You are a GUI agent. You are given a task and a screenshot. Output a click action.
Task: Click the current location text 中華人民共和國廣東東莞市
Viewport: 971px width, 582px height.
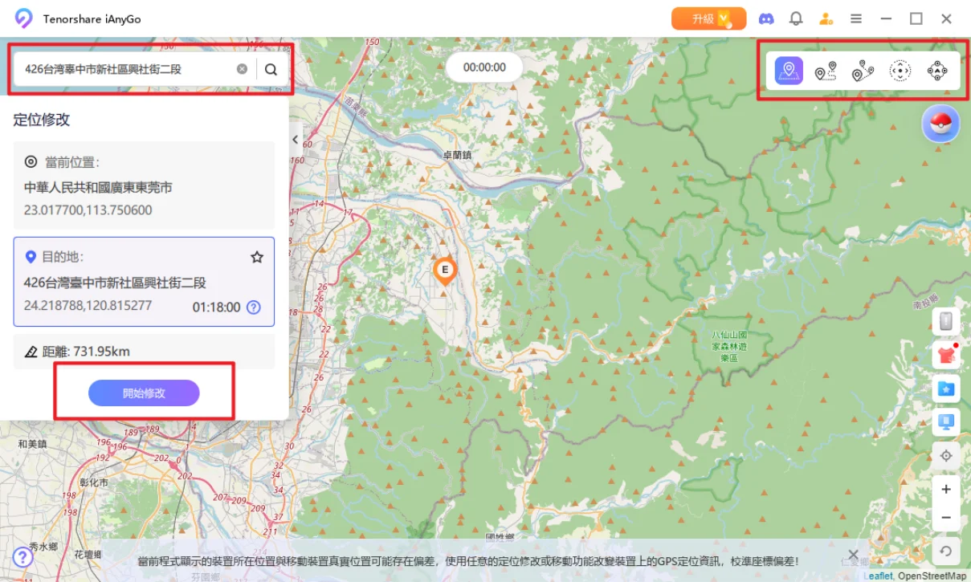(x=98, y=187)
